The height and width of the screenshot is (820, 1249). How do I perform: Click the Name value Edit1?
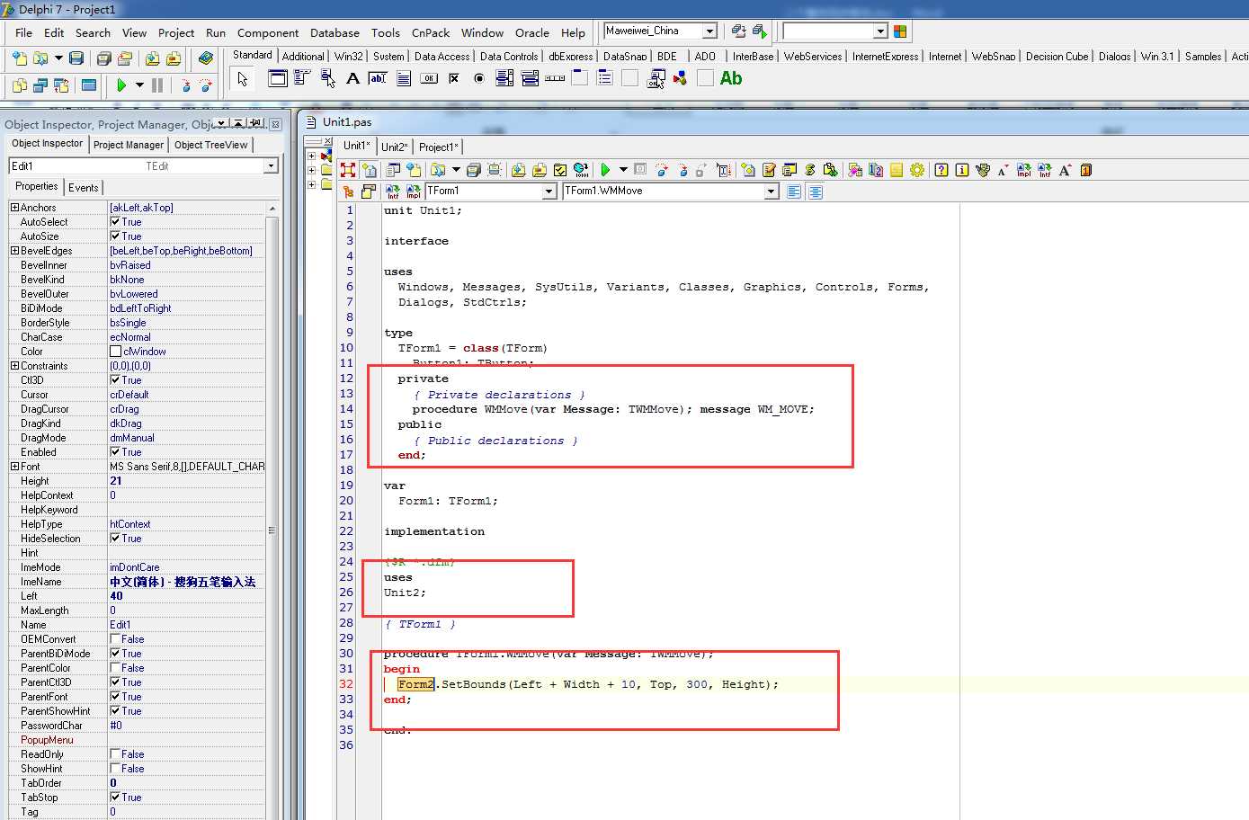click(x=120, y=625)
